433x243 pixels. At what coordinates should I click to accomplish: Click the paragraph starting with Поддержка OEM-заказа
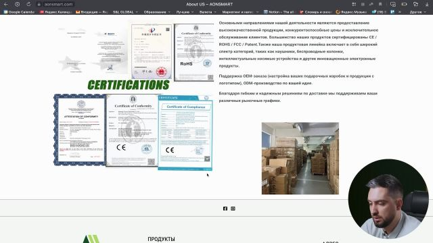coord(296,80)
